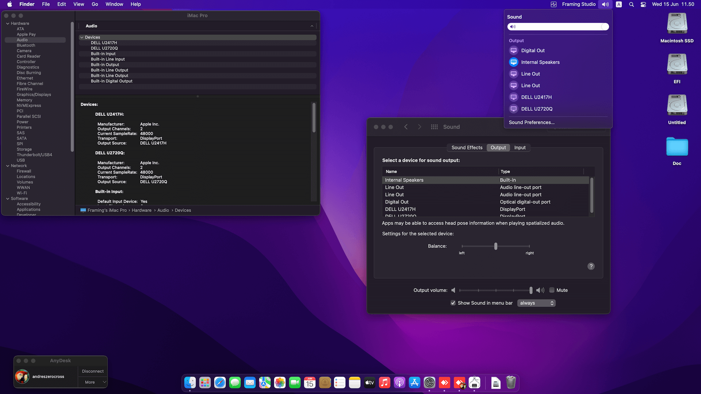Open Spotlight search in menu bar

(x=631, y=4)
